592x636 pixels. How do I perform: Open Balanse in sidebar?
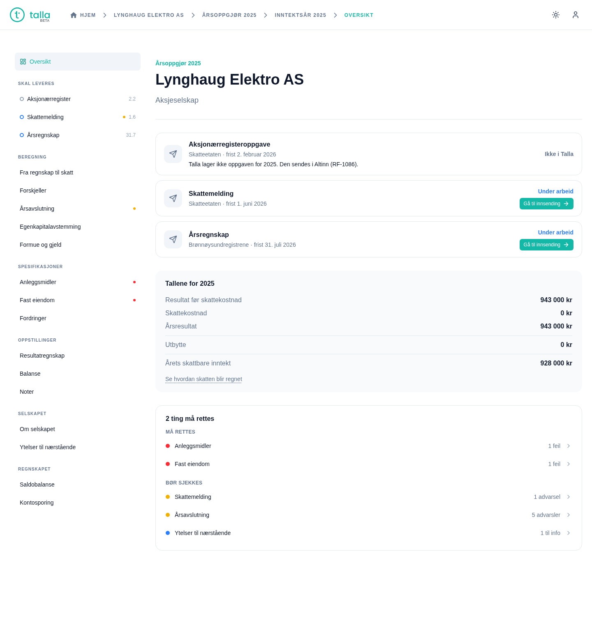pyautogui.click(x=78, y=374)
